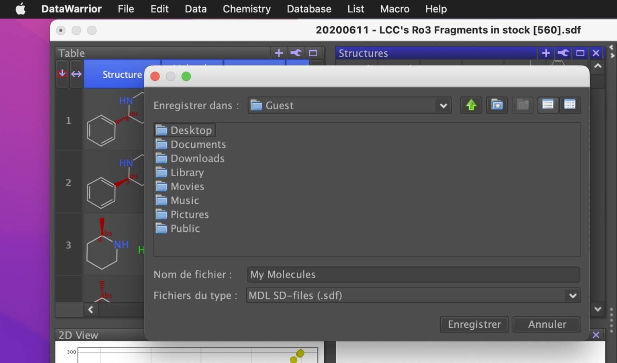This screenshot has height=363, width=617.
Task: Activate the Structures view title bar
Action: (436, 53)
